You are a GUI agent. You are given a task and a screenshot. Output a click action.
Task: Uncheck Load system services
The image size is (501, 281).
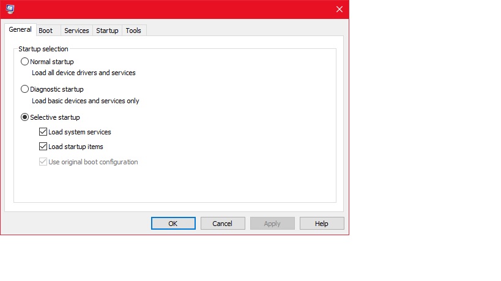click(x=43, y=132)
